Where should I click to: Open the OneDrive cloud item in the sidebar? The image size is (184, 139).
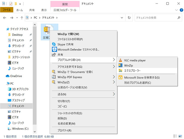point(14,76)
